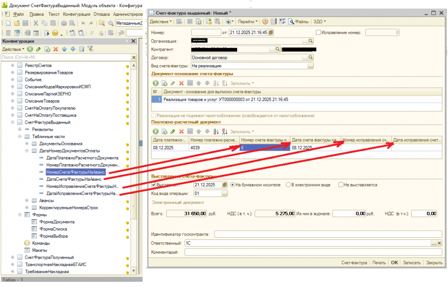Click the yellow Start debugging play icon
This screenshot has width=448, height=287.
pyautogui.click(x=55, y=33)
